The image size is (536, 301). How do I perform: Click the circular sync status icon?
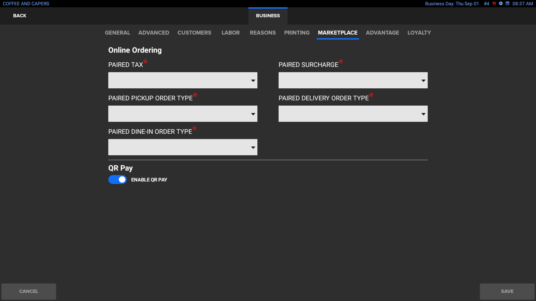501,4
